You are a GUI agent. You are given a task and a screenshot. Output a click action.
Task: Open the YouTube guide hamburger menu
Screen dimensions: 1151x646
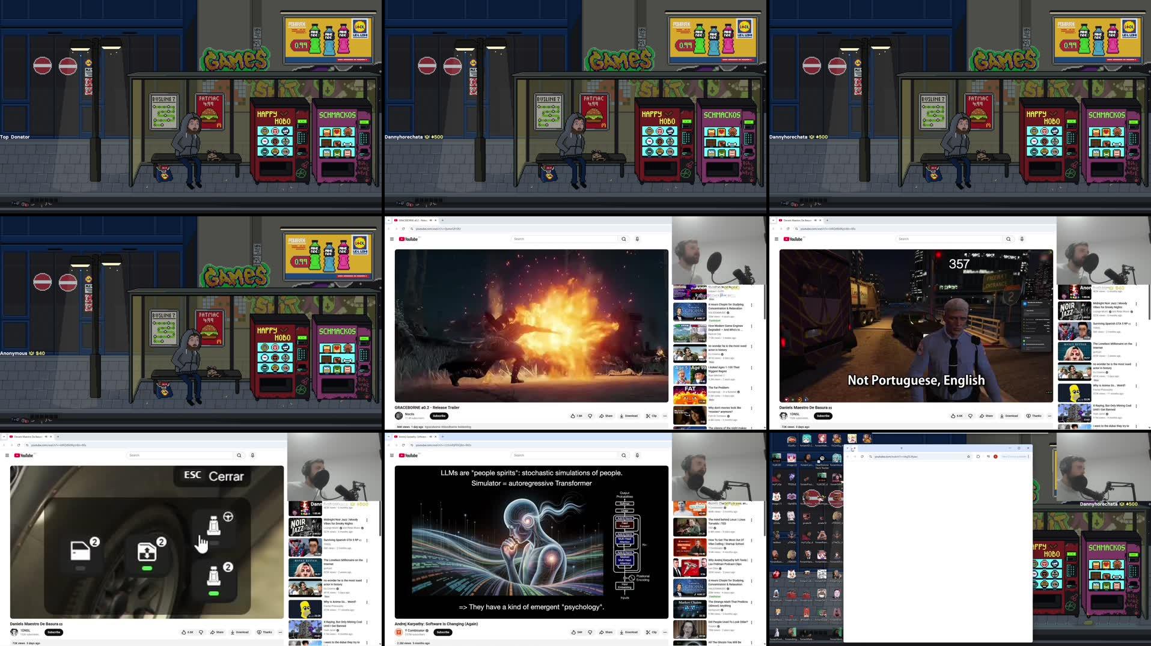(x=391, y=239)
